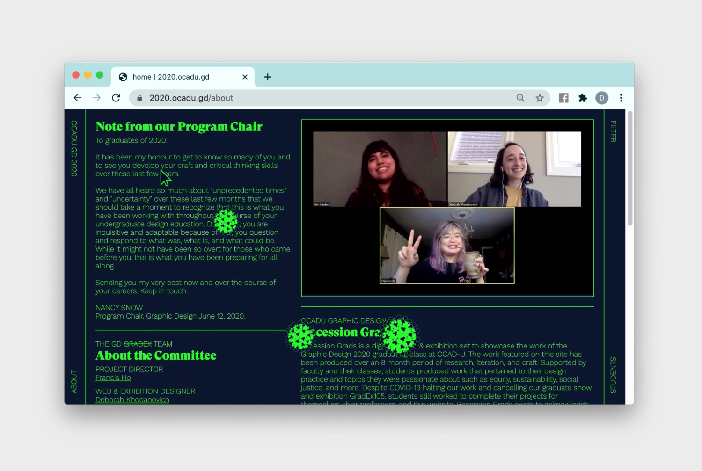Image resolution: width=702 pixels, height=471 pixels.
Task: Reload the page with the refresh icon
Action: tap(116, 98)
